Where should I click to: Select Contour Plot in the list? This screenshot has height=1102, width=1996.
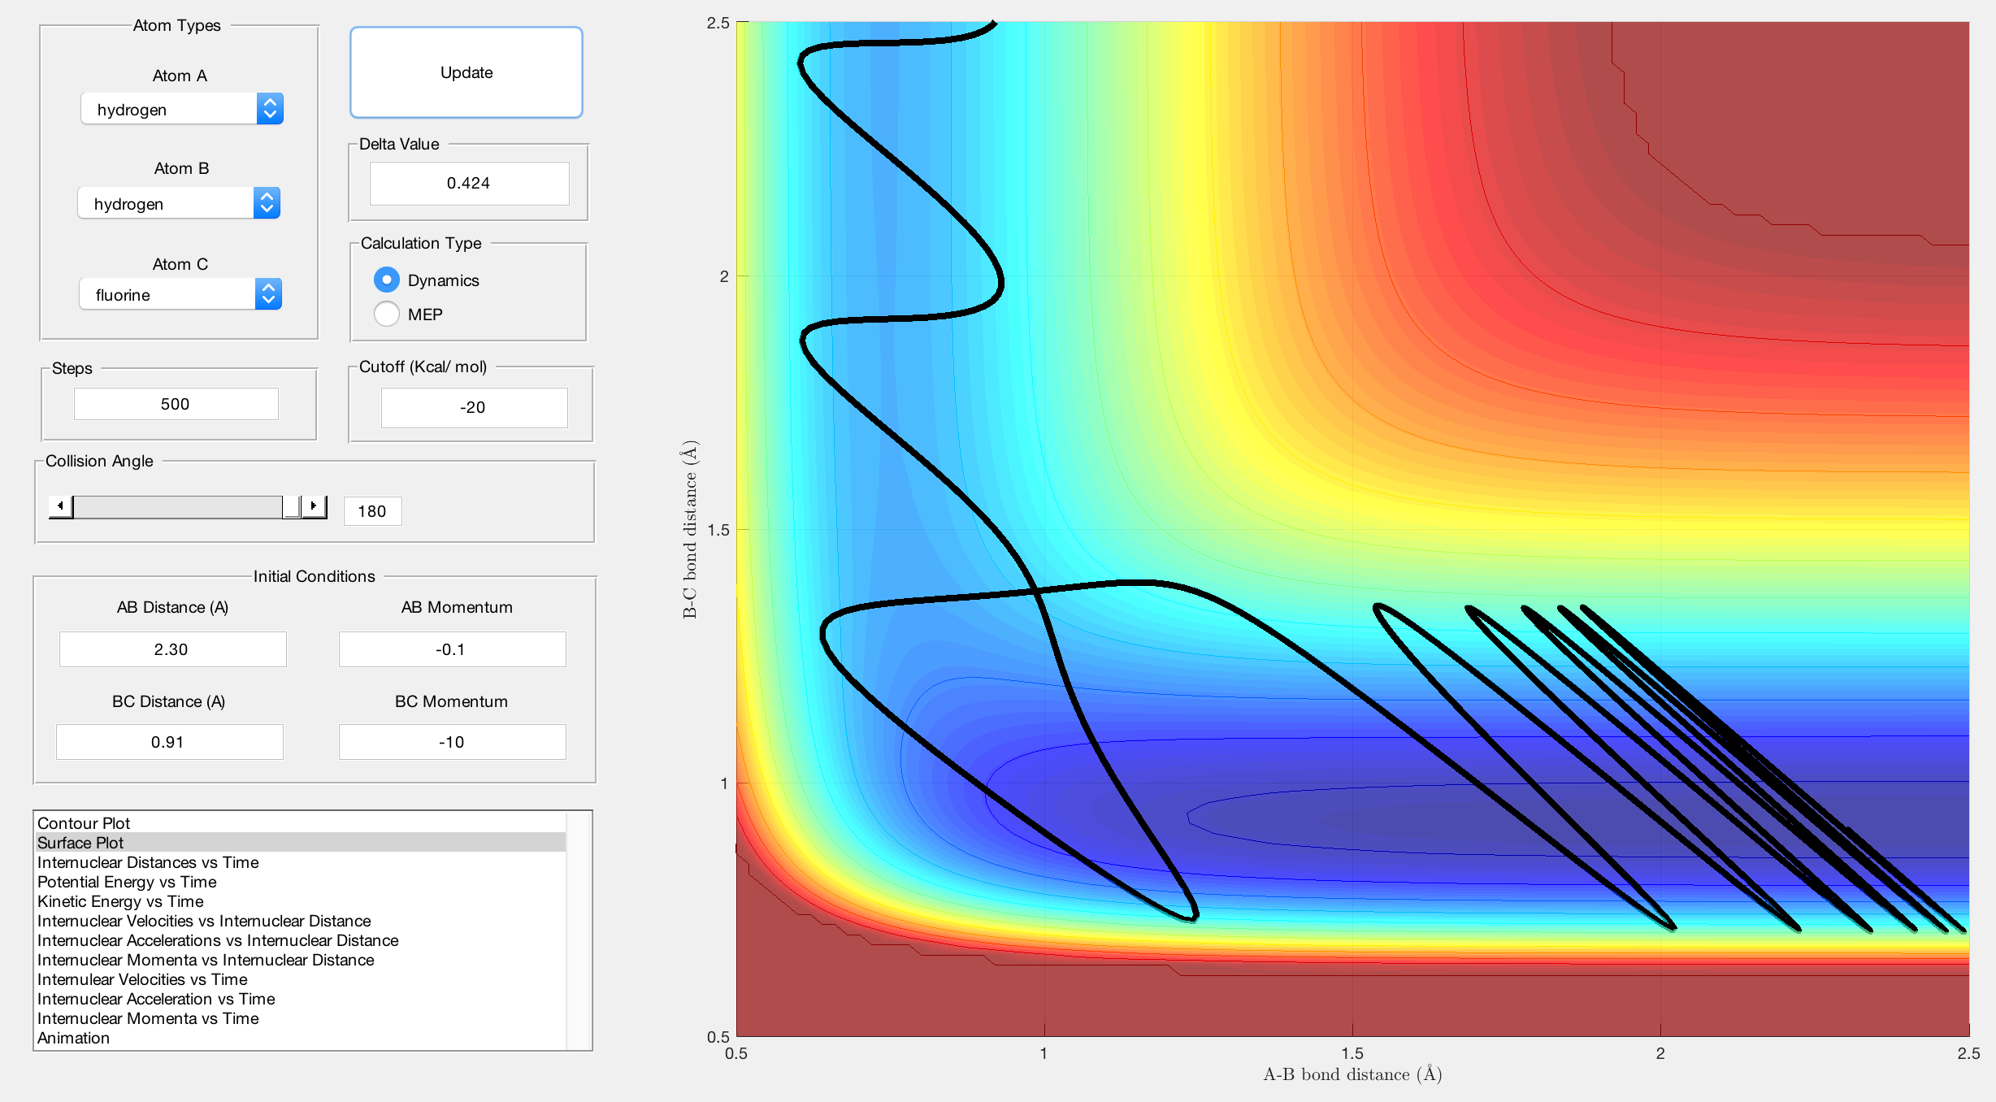click(x=84, y=823)
